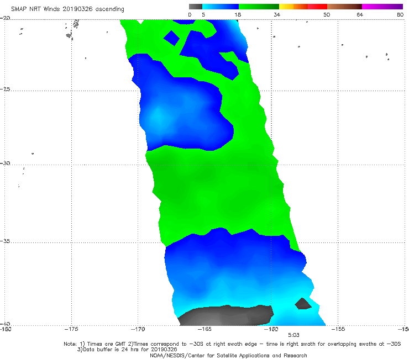The height and width of the screenshot is (359, 409).
Task: Click the longitude label '-170'
Action: coord(138,329)
